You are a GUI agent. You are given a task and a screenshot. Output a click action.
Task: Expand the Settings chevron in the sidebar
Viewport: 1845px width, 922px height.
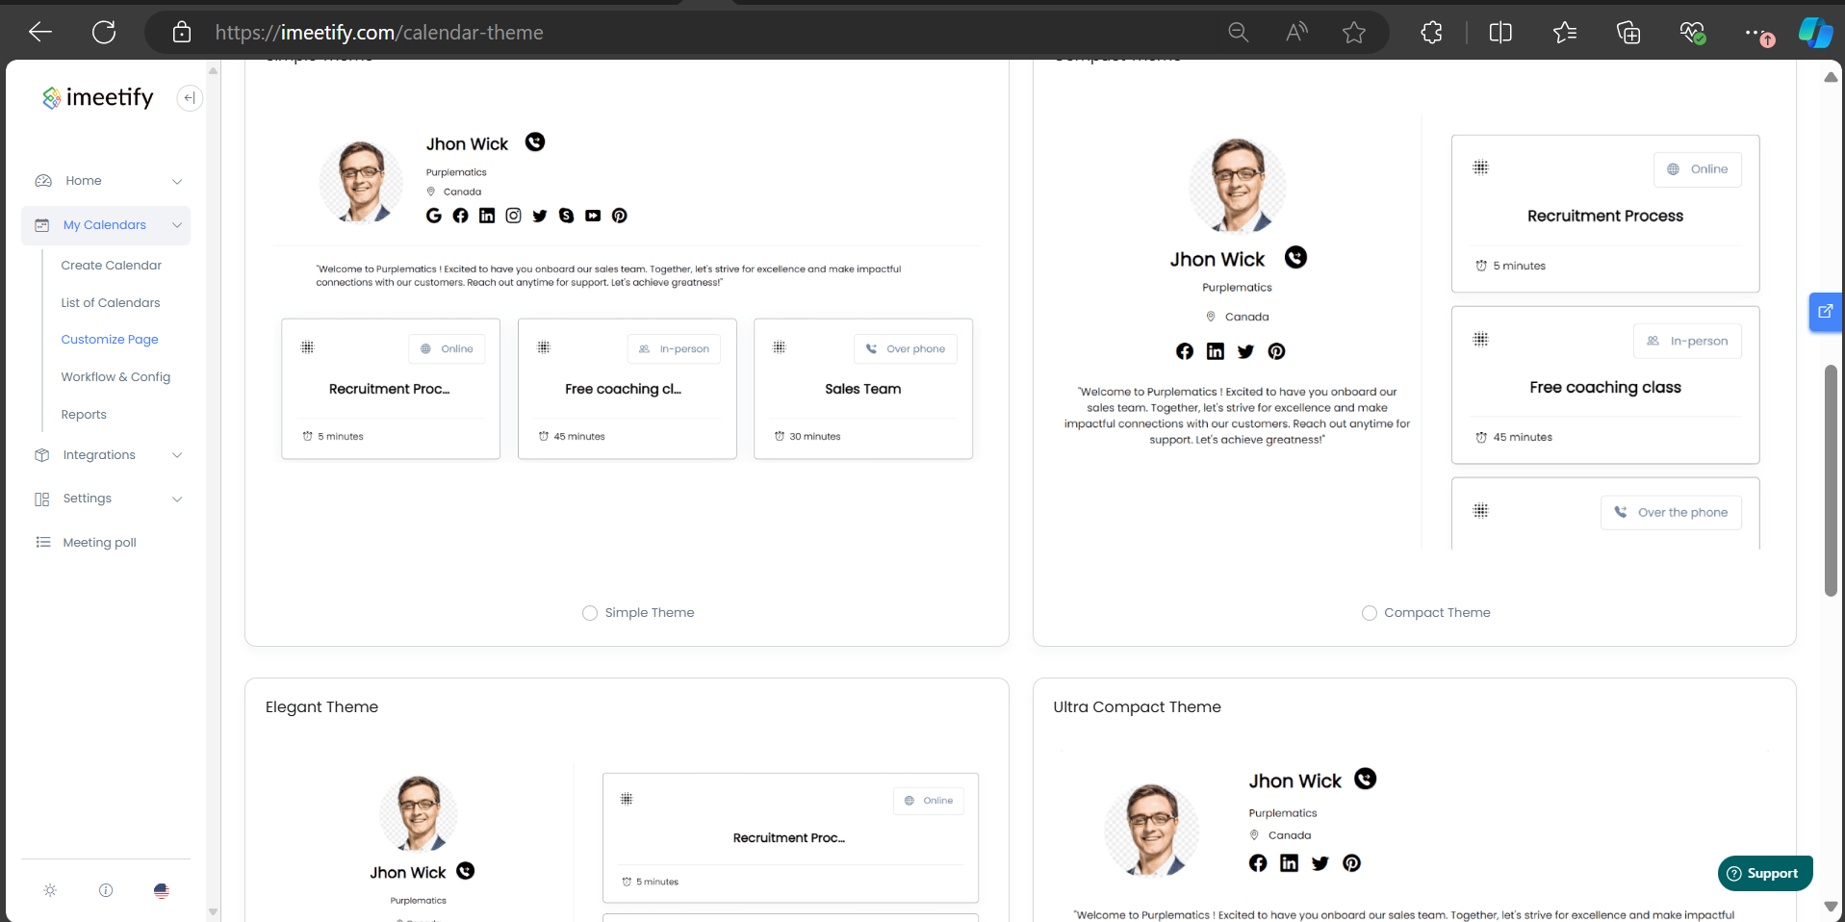pyautogui.click(x=177, y=499)
